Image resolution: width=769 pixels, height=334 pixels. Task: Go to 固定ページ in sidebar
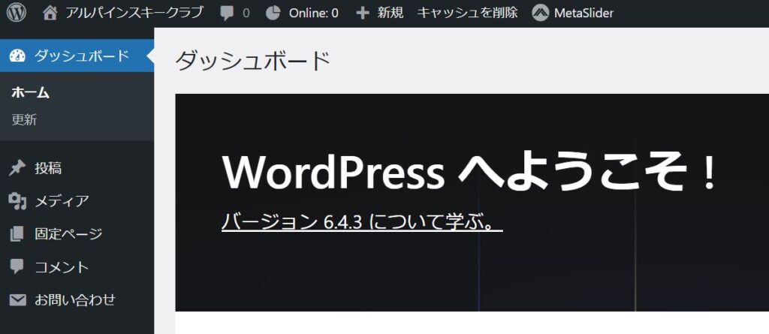(68, 234)
